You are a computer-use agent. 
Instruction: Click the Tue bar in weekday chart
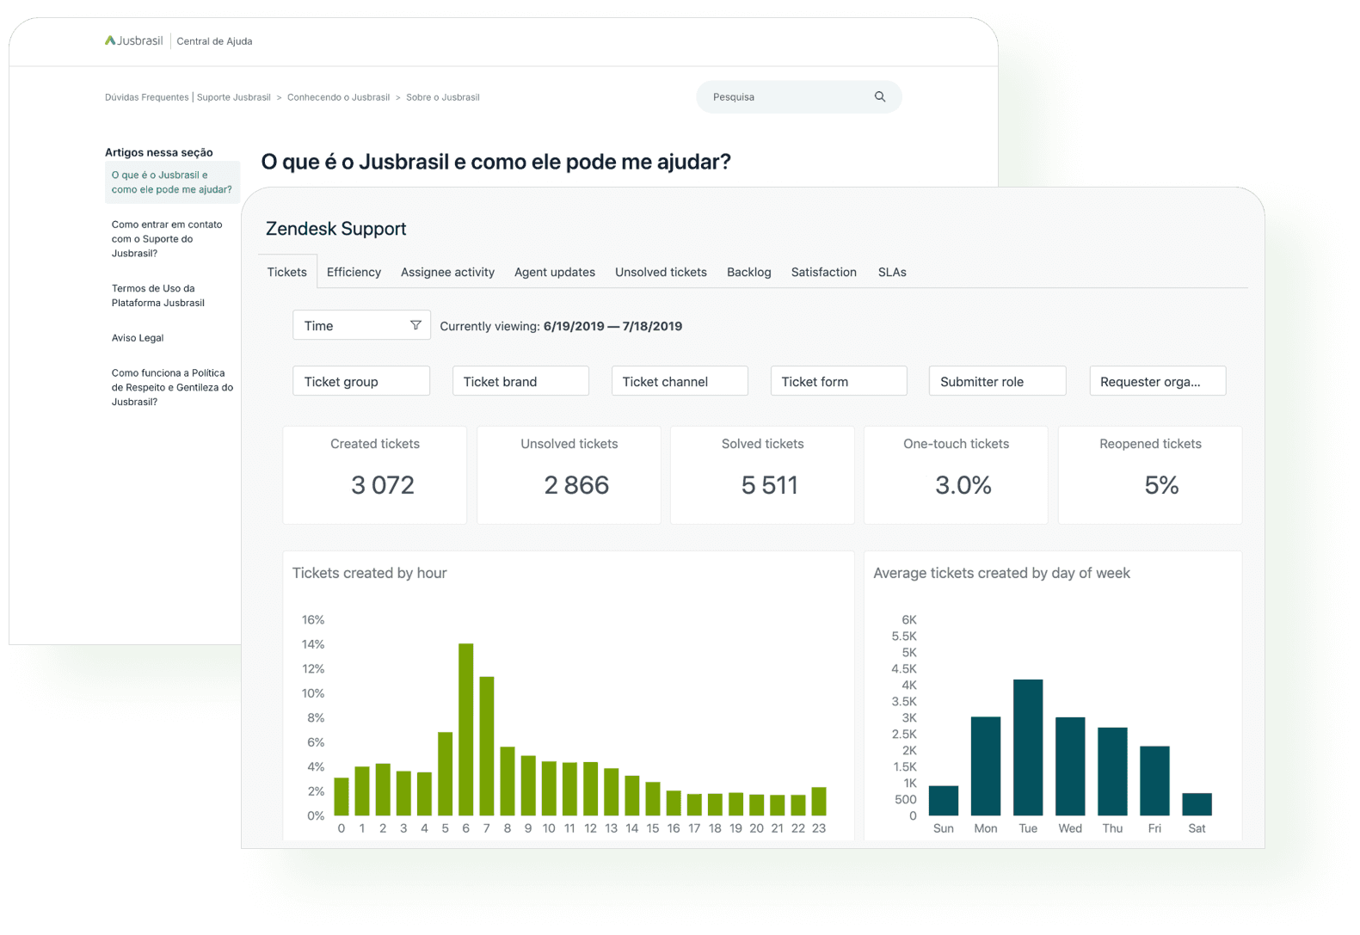pos(1028,747)
